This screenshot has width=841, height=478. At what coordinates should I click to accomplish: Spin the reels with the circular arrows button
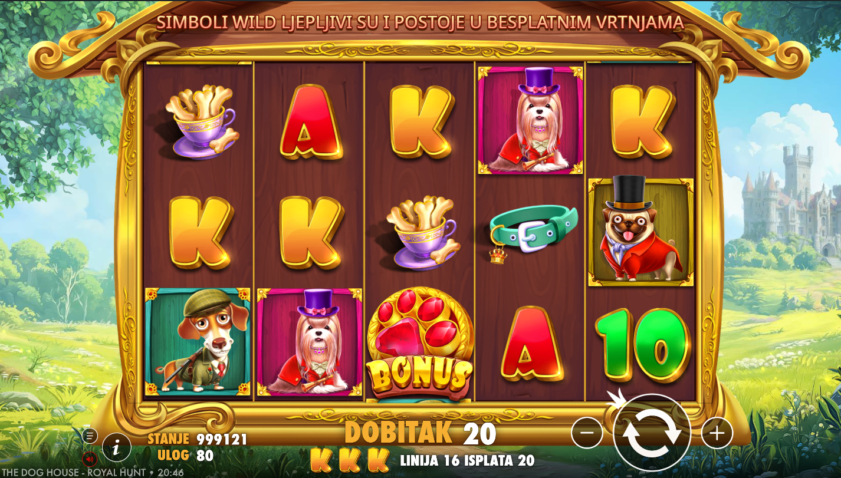click(652, 433)
